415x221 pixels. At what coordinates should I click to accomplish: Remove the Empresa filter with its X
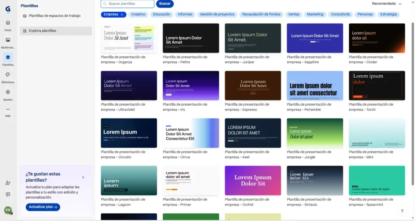(122, 15)
